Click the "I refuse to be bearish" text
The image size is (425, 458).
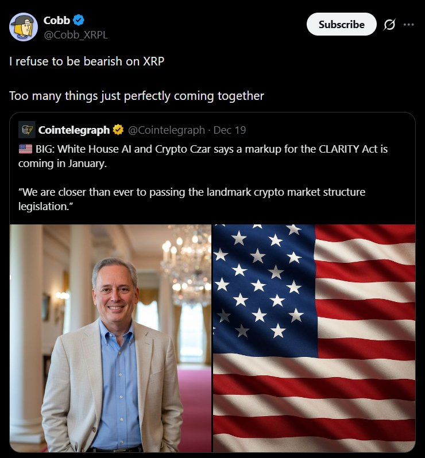click(87, 61)
